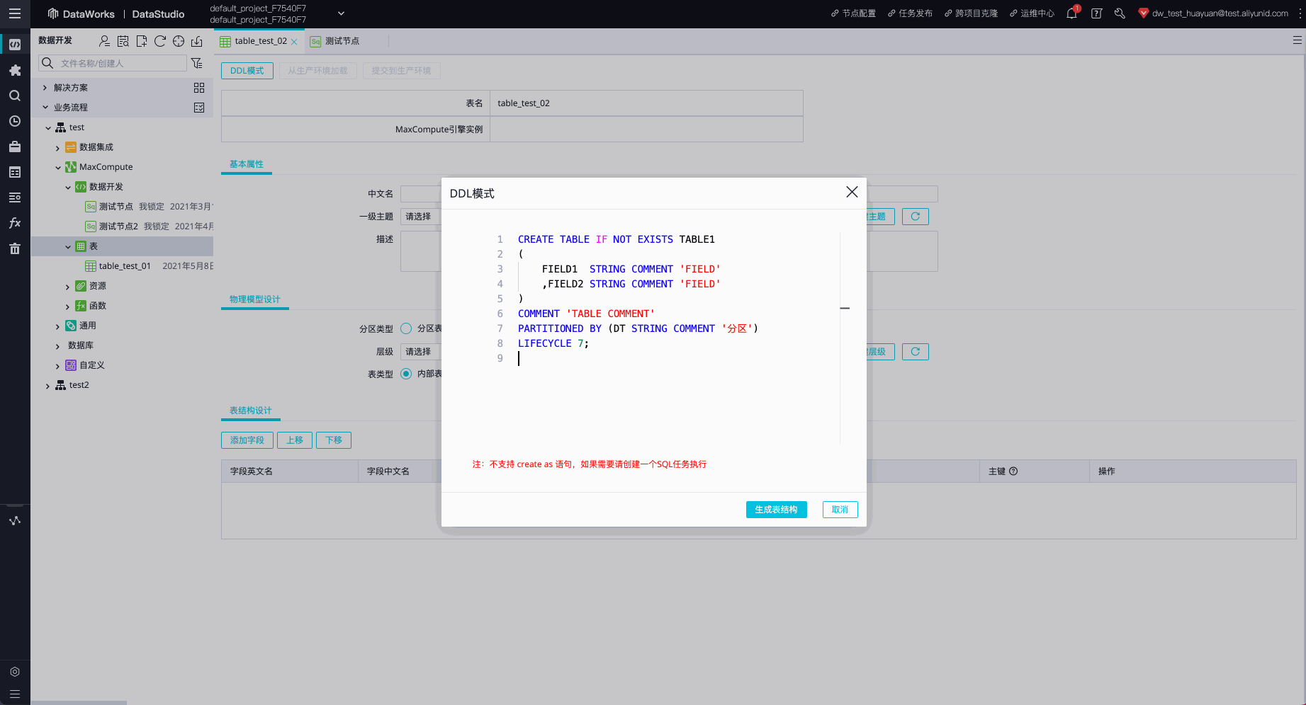Select the 数据库 tree item

tap(81, 345)
